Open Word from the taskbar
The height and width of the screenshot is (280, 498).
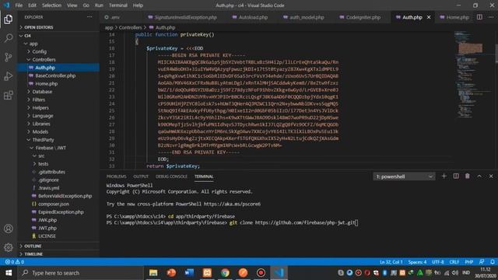click(x=189, y=273)
